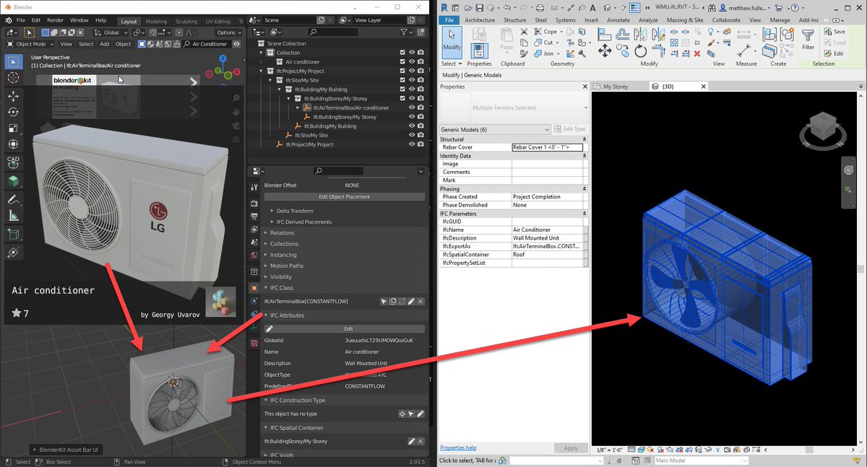Switch to Blender's Sculpting workspace tab
The image size is (867, 467).
click(186, 21)
